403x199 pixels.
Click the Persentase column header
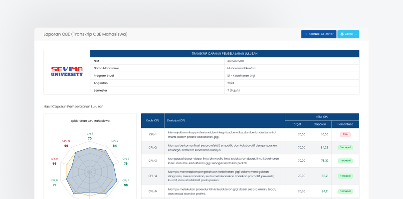pyautogui.click(x=345, y=124)
